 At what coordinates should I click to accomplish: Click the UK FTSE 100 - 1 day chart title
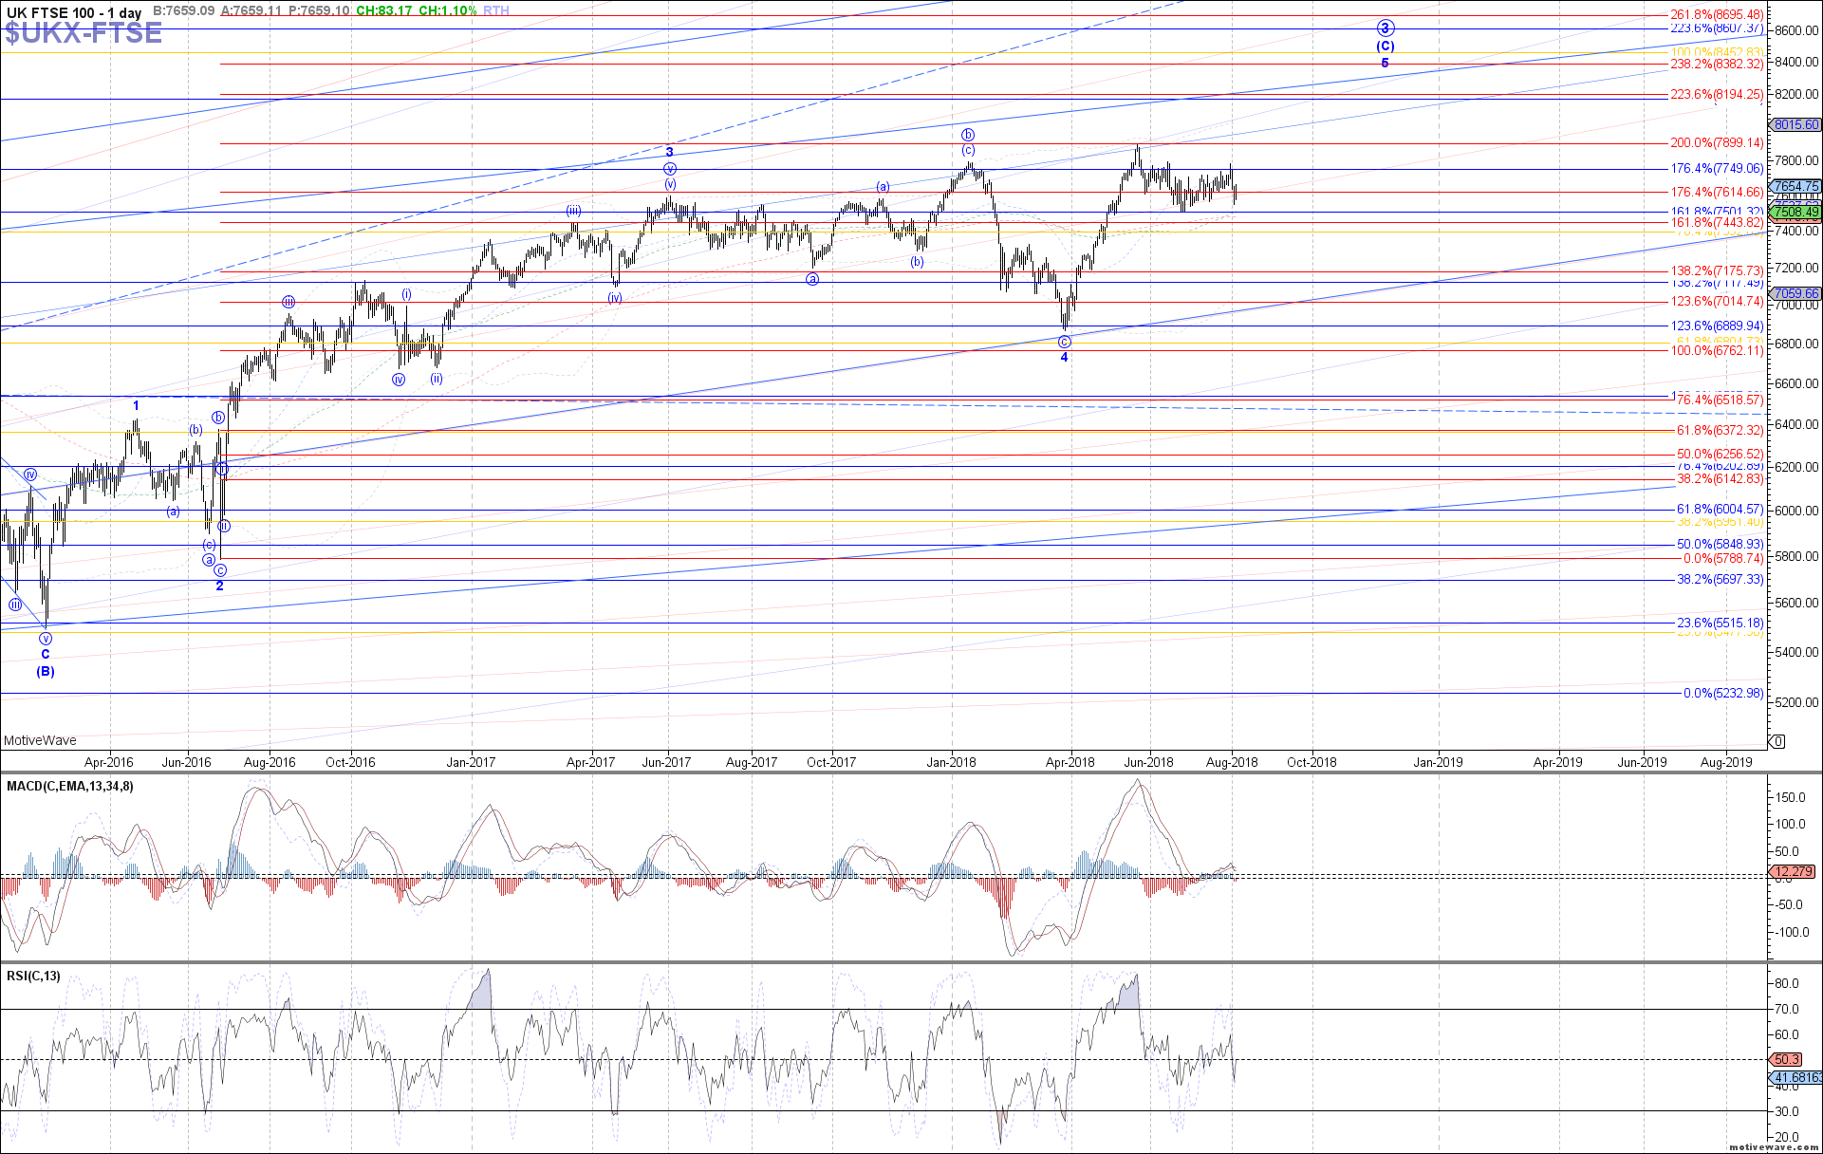73,12
